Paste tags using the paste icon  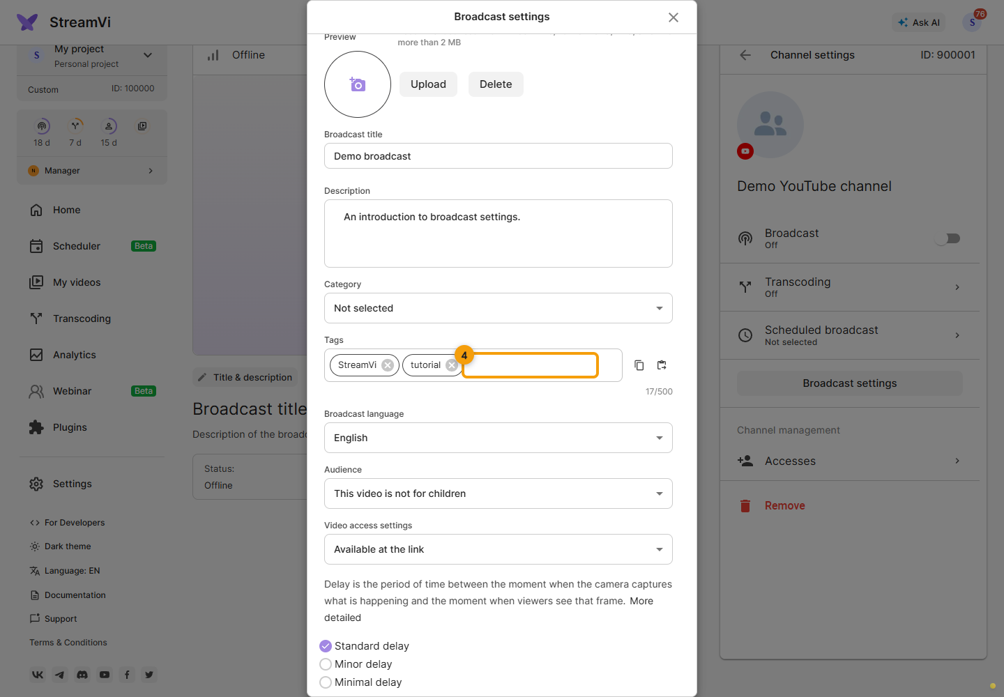[x=662, y=365]
